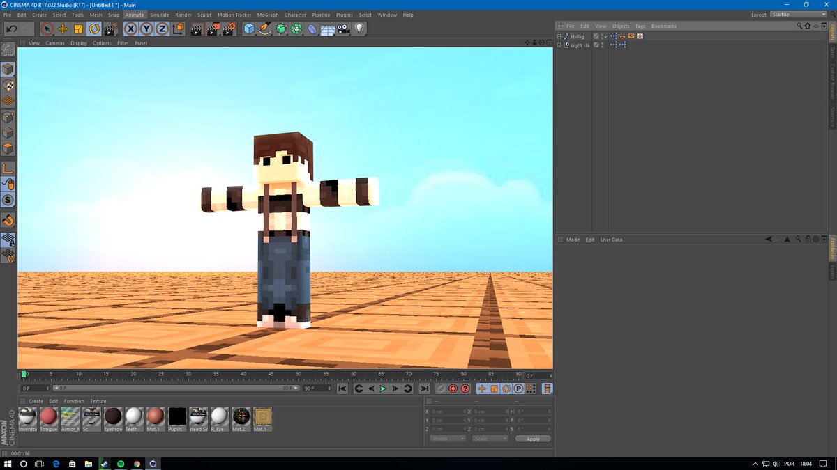Toggle Y axis lock

[x=146, y=29]
